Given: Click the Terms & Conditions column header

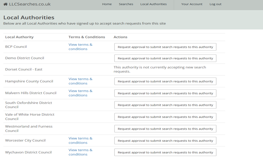Looking at the screenshot, I should [87, 37].
